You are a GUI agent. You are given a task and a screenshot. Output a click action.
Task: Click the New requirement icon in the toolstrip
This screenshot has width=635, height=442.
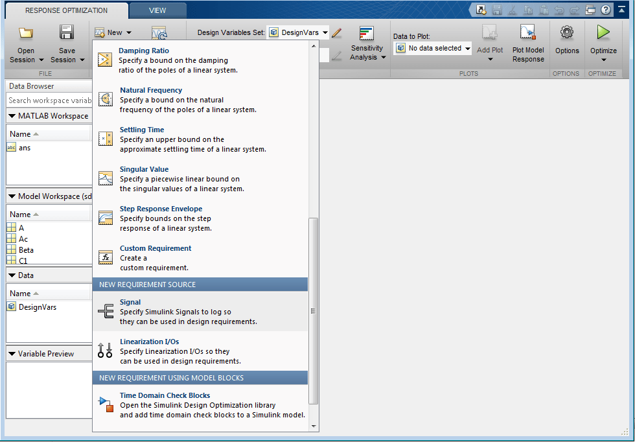pyautogui.click(x=100, y=32)
